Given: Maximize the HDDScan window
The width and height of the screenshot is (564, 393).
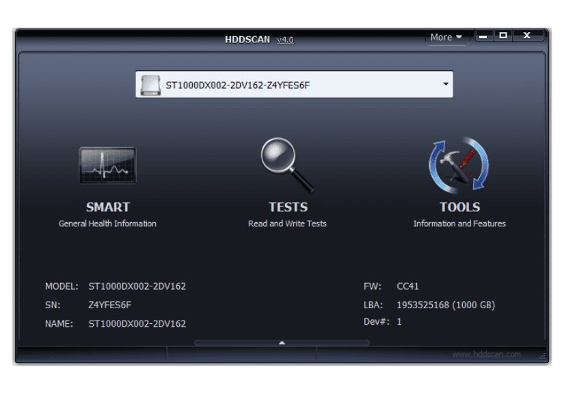Looking at the screenshot, I should click(x=503, y=36).
